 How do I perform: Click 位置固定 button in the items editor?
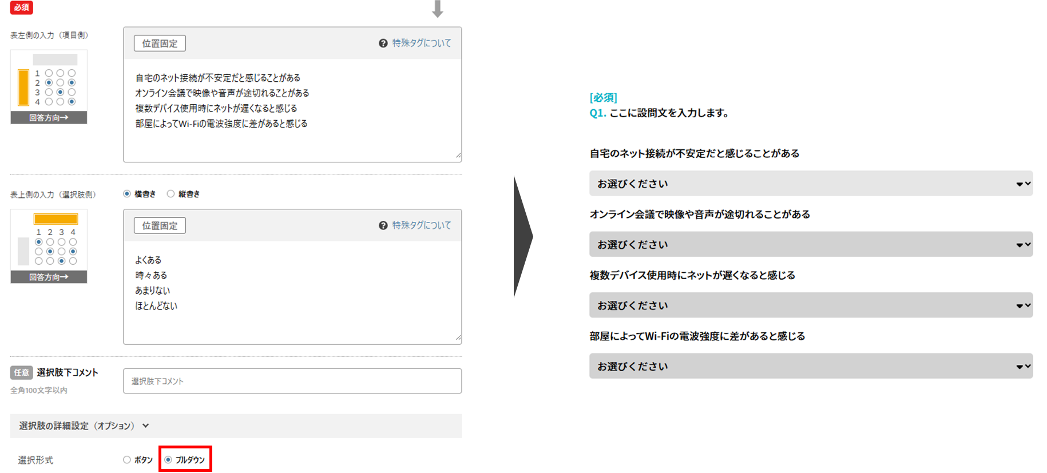[x=160, y=43]
